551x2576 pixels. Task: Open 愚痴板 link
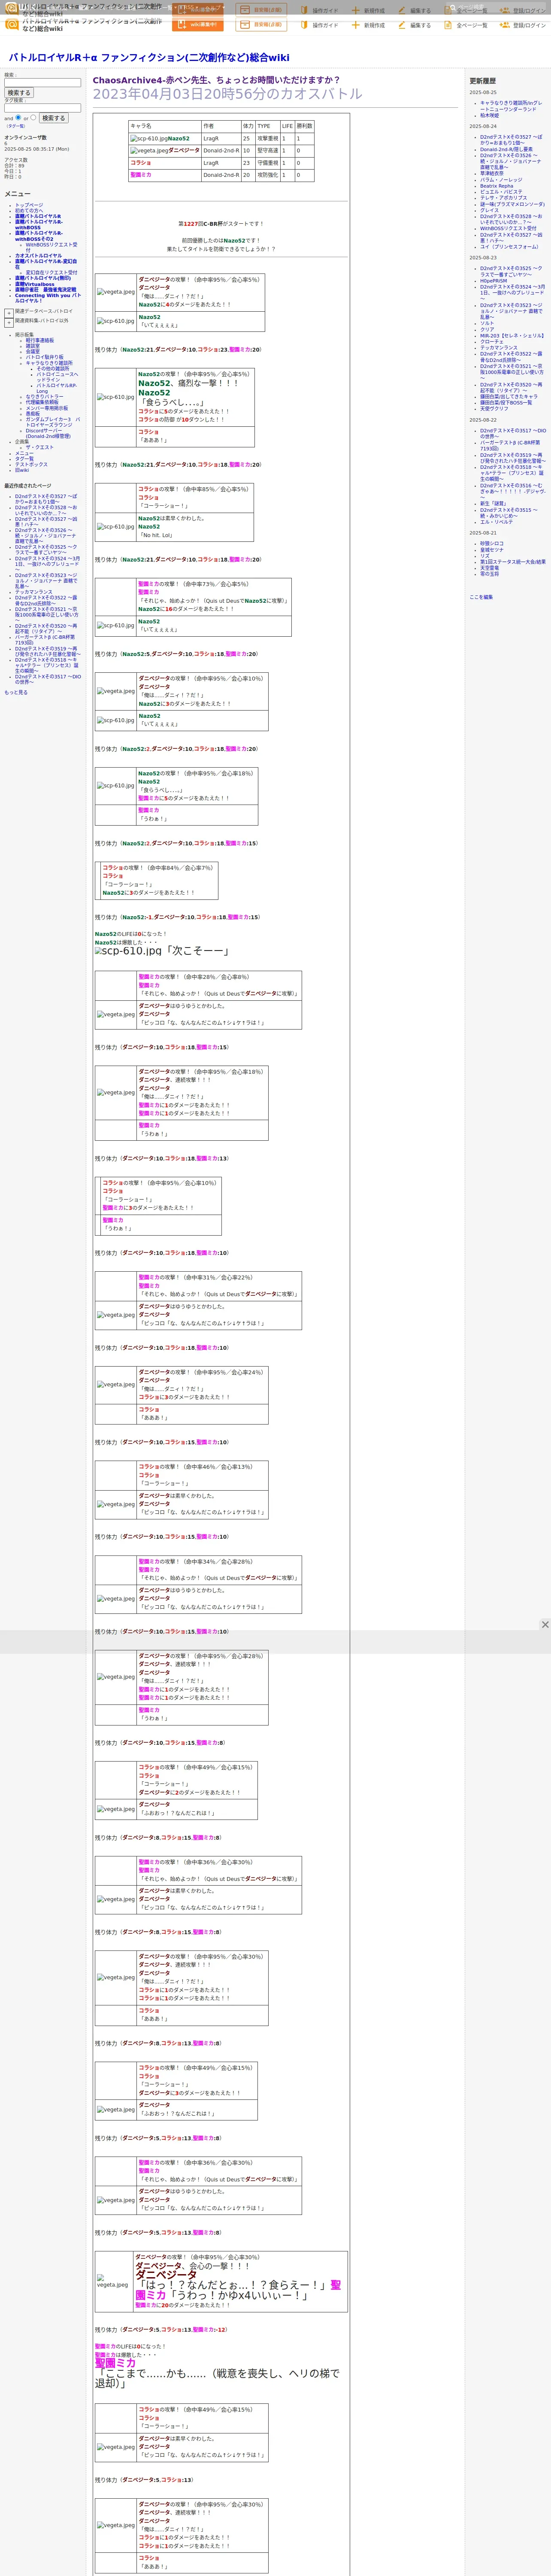coord(33,414)
